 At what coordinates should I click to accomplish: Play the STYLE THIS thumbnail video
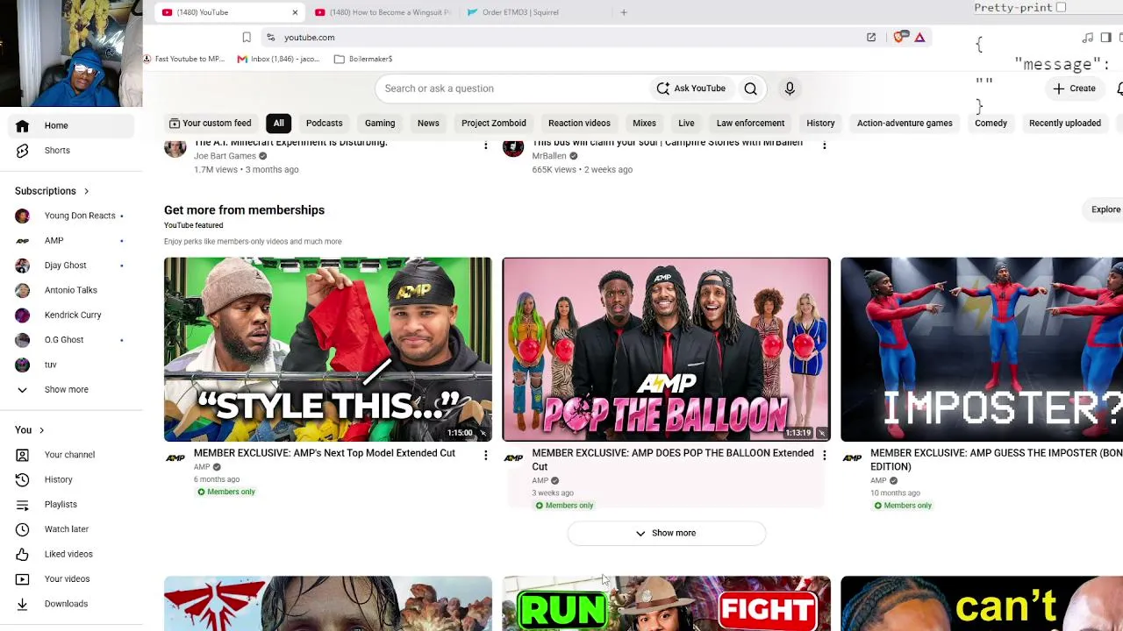[x=328, y=349]
